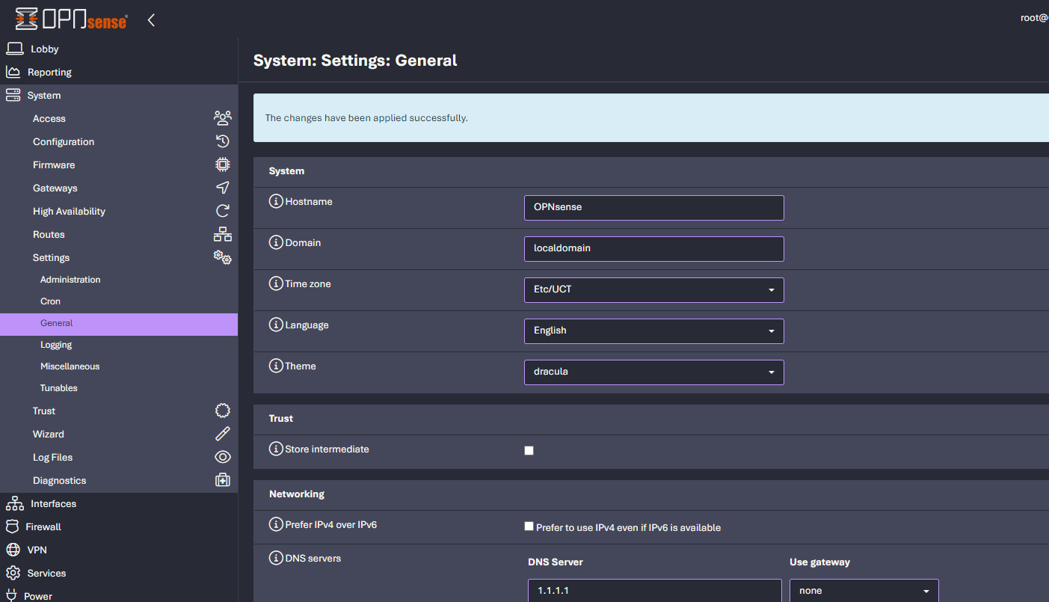Open the Time zone dropdown
This screenshot has height=602, width=1049.
coord(653,289)
